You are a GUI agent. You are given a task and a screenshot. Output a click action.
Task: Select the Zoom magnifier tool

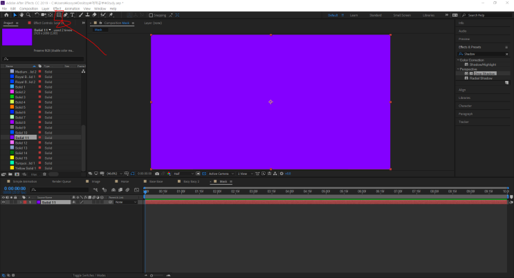pos(28,15)
